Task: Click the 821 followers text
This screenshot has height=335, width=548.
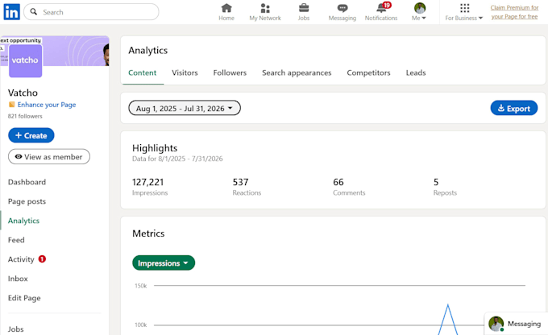Action: 25,116
